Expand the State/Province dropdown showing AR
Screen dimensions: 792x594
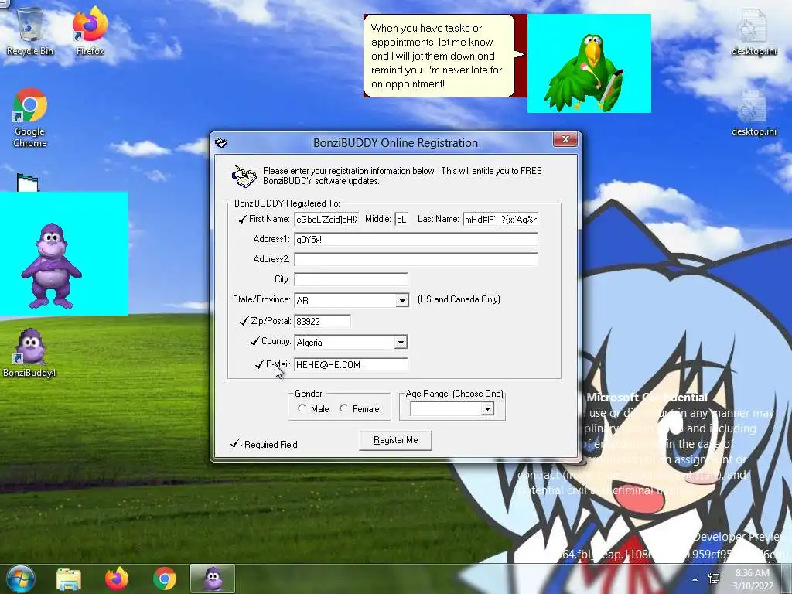pyautogui.click(x=402, y=301)
